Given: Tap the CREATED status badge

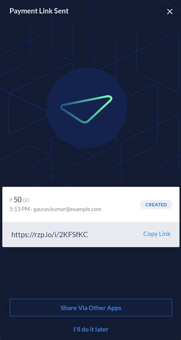Looking at the screenshot, I should click(156, 204).
